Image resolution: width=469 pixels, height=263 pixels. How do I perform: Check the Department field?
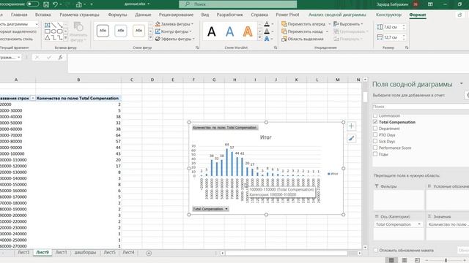click(375, 129)
